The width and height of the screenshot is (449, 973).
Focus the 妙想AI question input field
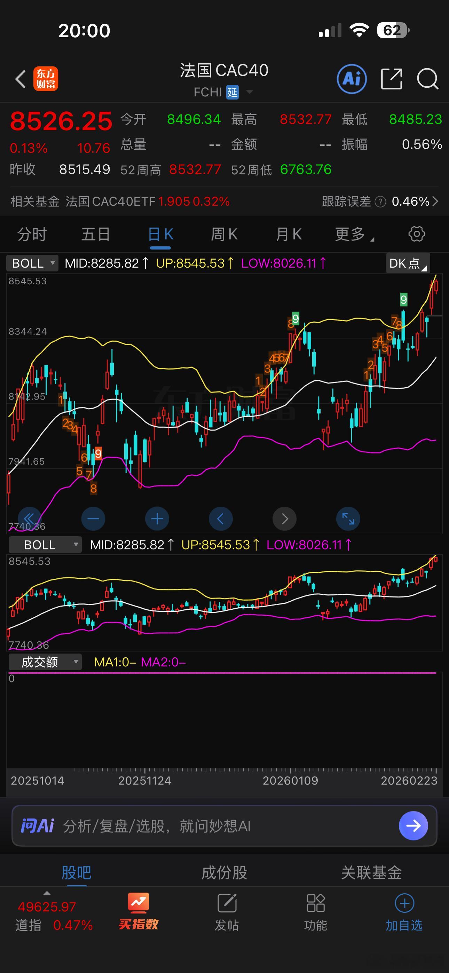pyautogui.click(x=224, y=826)
